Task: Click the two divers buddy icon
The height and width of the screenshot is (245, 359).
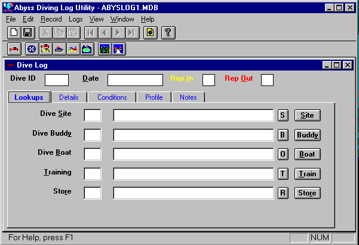Action: (x=45, y=49)
